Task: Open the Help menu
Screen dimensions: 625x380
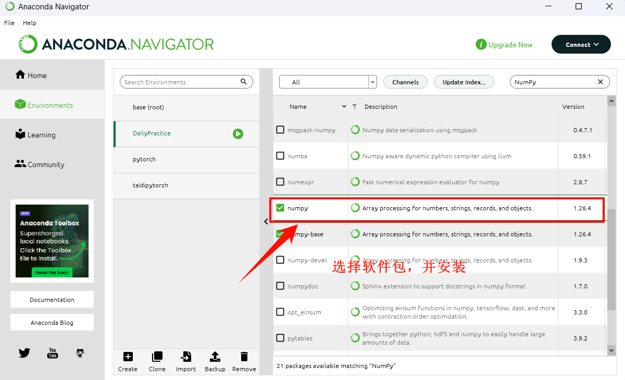Action: [30, 23]
